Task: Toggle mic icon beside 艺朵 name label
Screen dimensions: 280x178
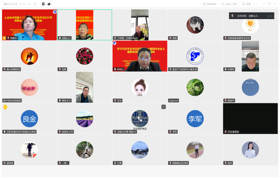Action: pyautogui.click(x=115, y=100)
